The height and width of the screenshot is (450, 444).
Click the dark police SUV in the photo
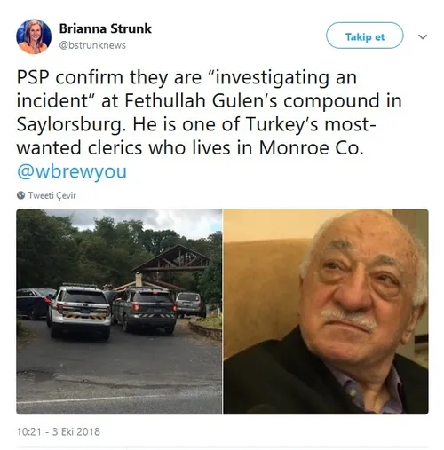coord(145,310)
